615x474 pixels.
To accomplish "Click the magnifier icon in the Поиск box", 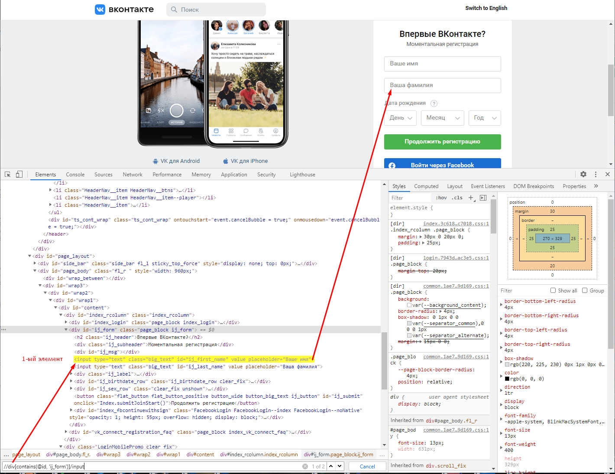I will click(174, 10).
